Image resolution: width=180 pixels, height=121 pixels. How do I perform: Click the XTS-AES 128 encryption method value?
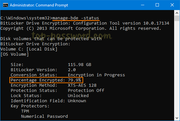(x=82, y=85)
